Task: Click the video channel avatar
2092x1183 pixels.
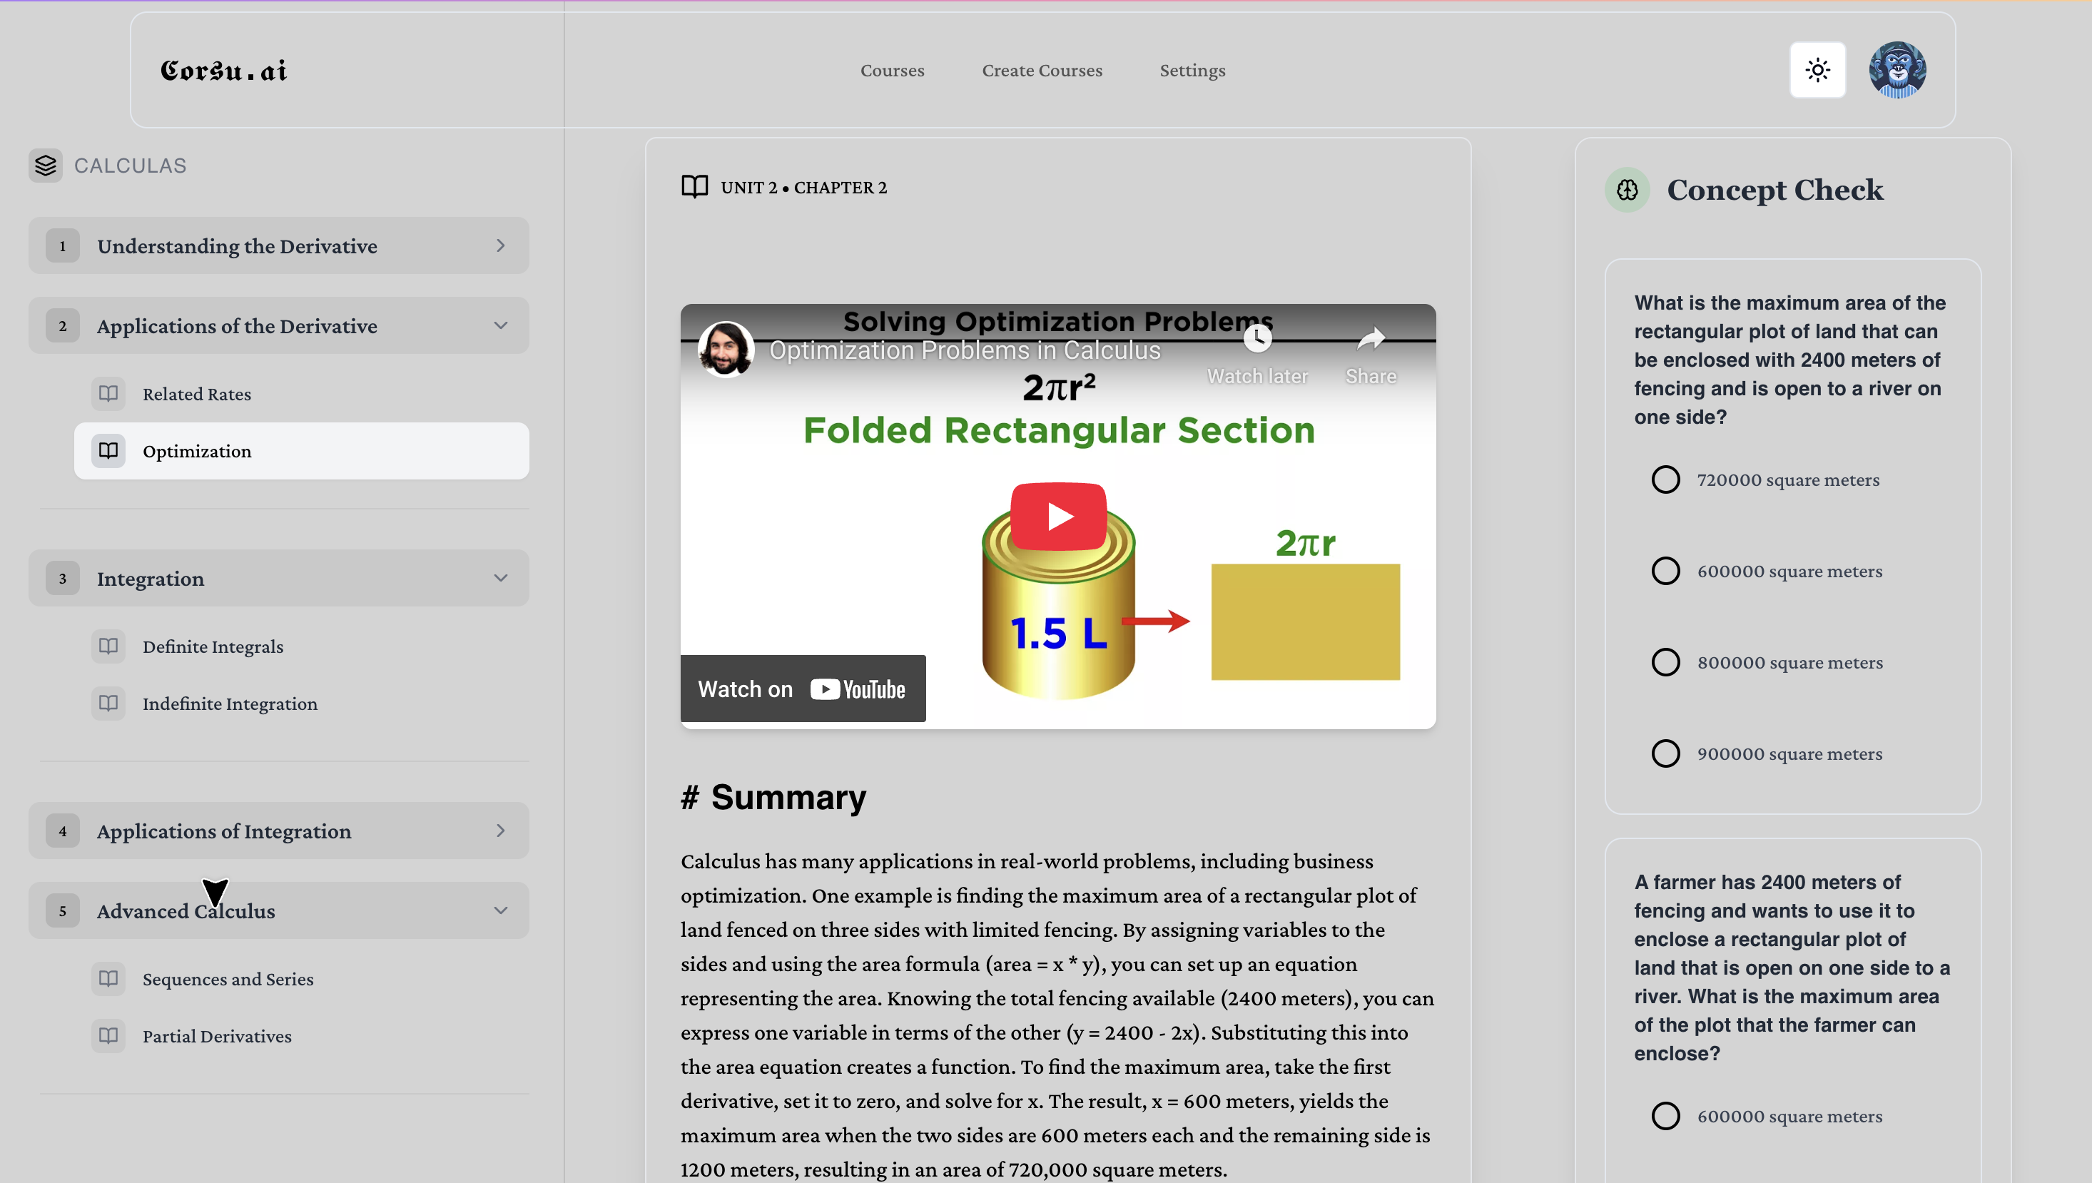Action: (726, 350)
